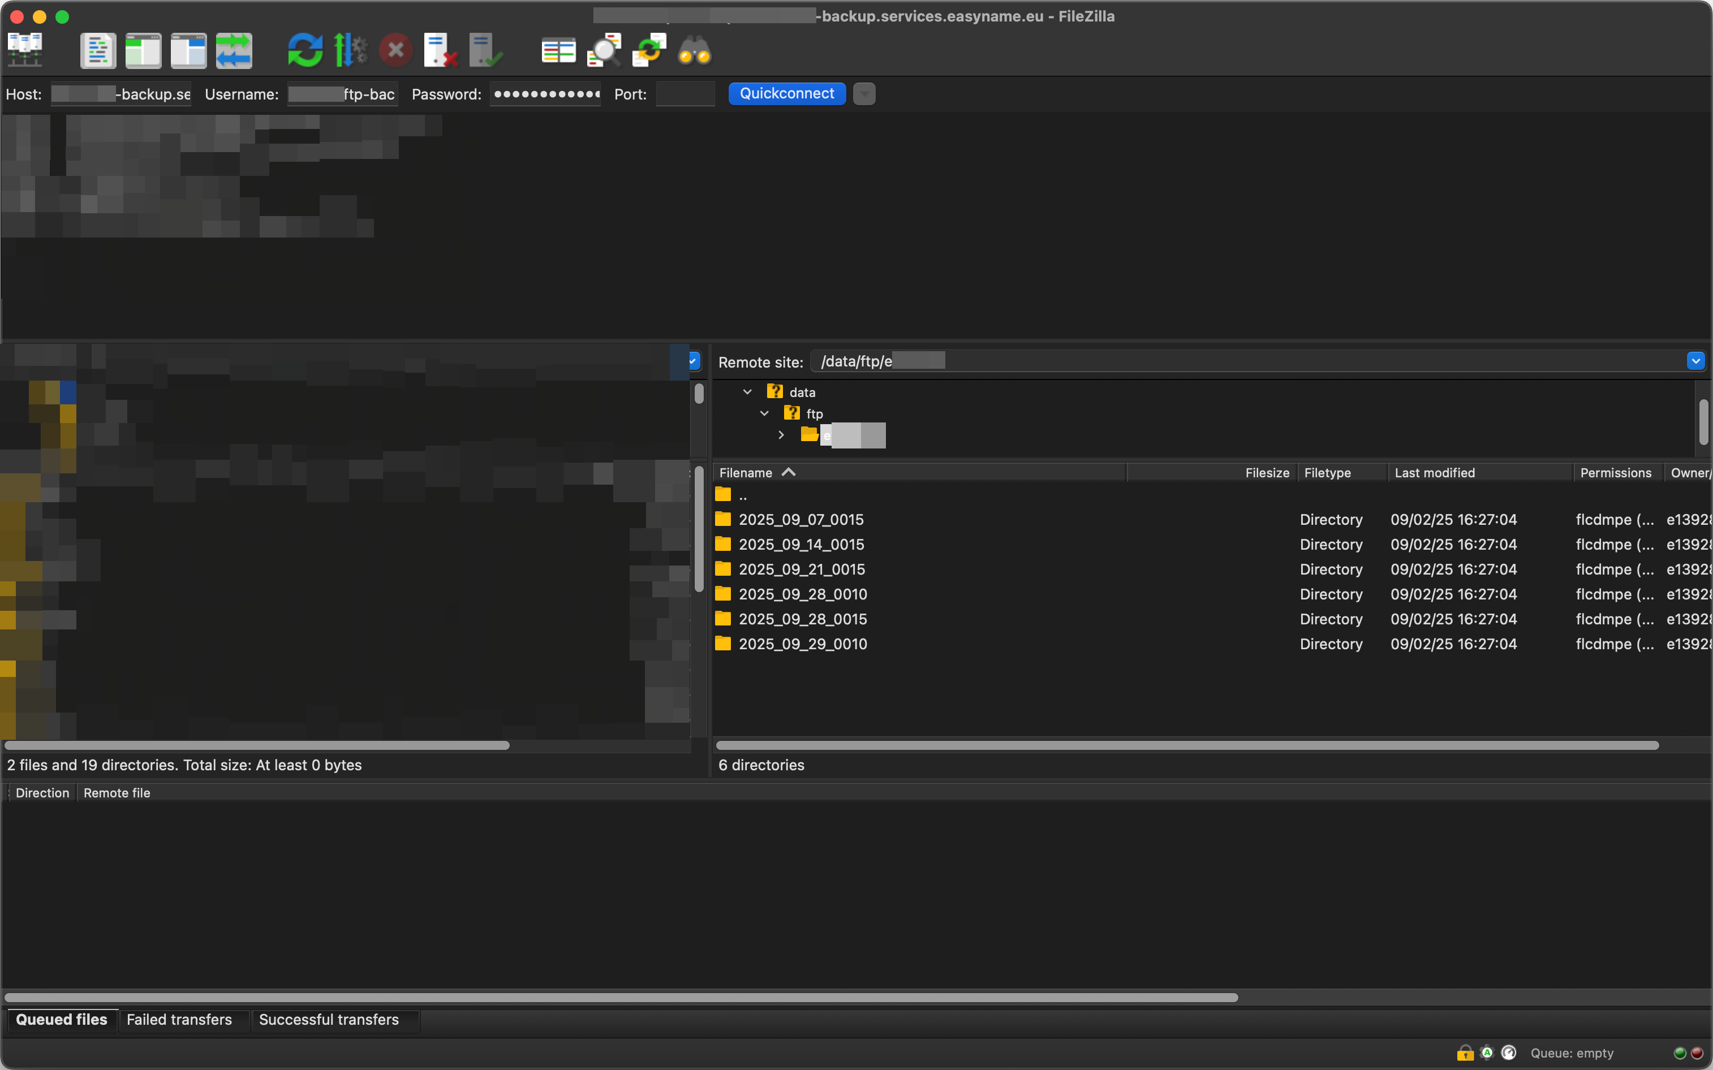
Task: Collapse the data folder in remote tree
Action: [747, 392]
